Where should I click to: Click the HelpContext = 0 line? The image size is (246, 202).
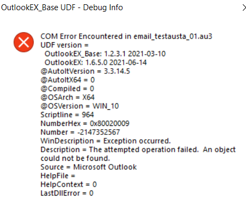click(68, 185)
